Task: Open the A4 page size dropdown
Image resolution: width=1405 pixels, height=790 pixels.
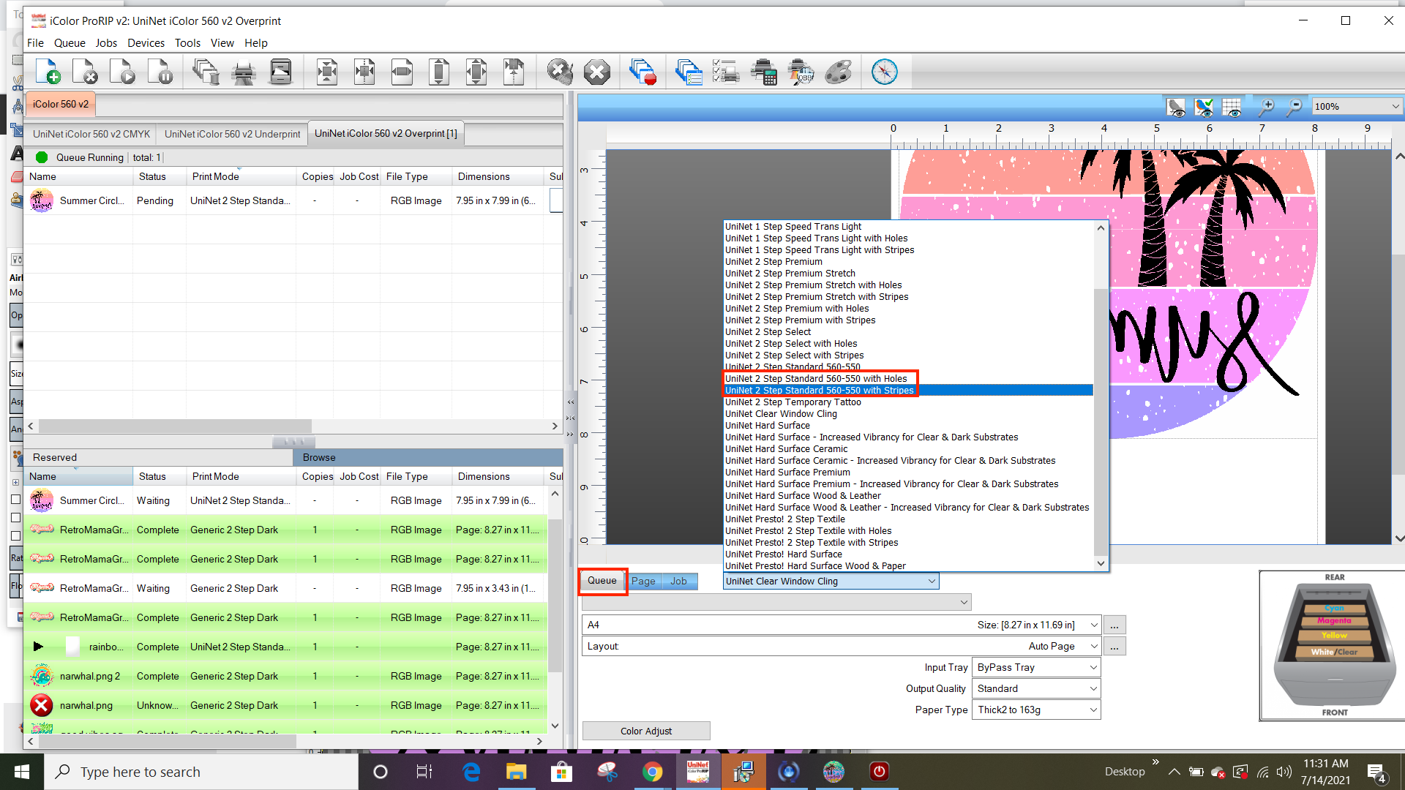Action: [842, 625]
